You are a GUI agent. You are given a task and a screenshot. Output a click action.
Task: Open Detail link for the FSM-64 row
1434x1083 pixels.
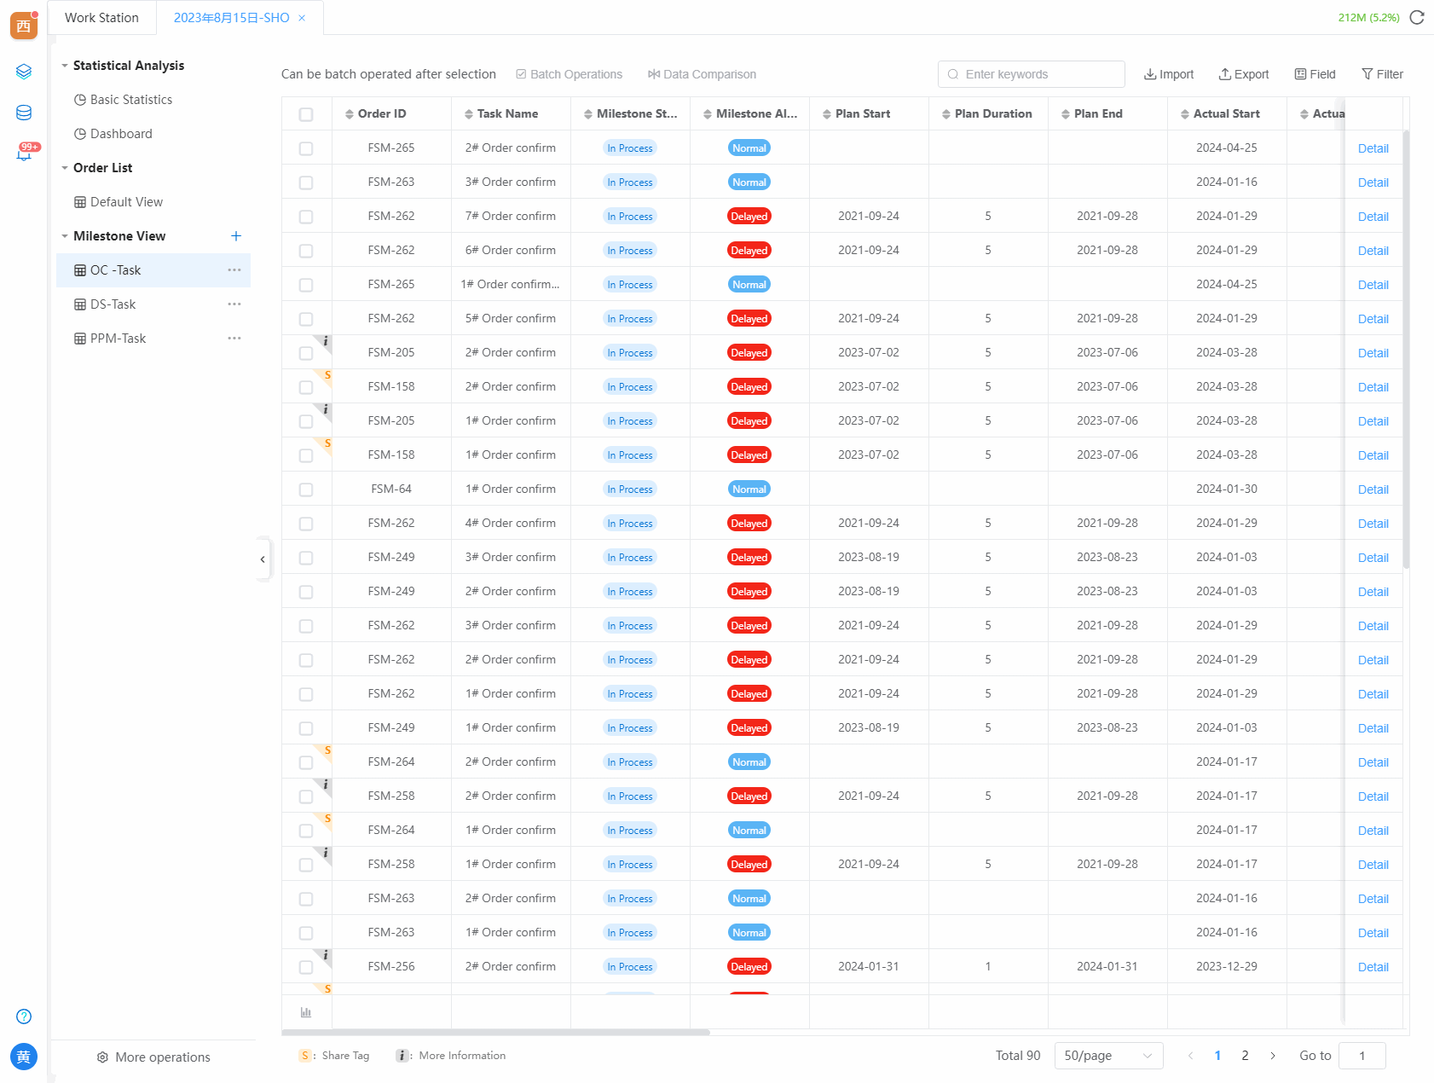(1373, 489)
